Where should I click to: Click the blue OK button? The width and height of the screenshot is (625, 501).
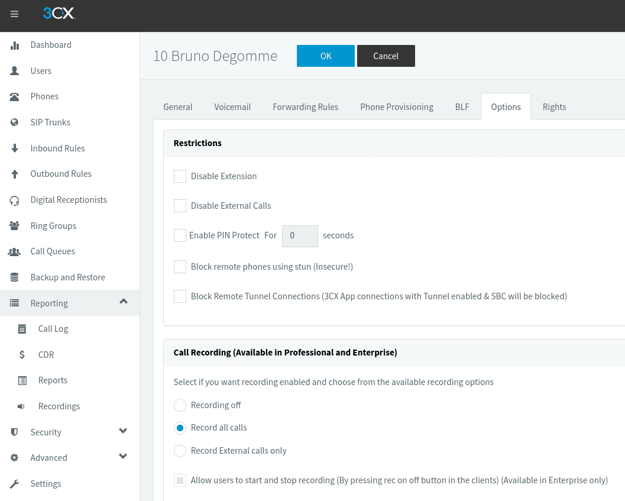point(326,56)
